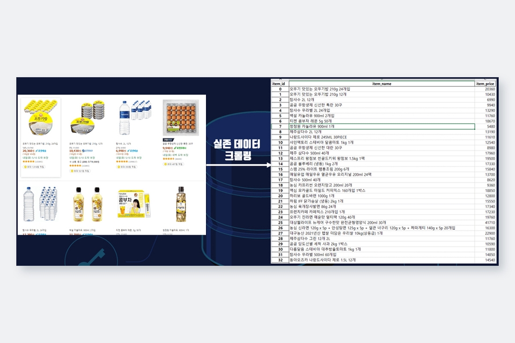Screen dimensions: 515x343
Task: Click price cell 10430
Action: pyautogui.click(x=485, y=94)
